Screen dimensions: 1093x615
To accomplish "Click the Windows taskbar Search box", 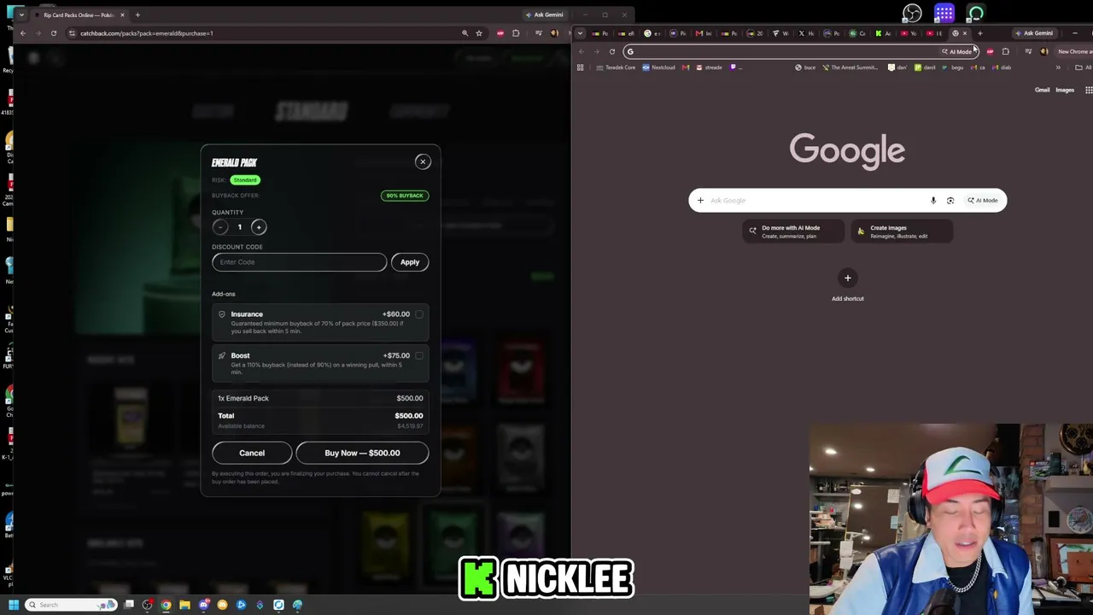I will tap(71, 605).
